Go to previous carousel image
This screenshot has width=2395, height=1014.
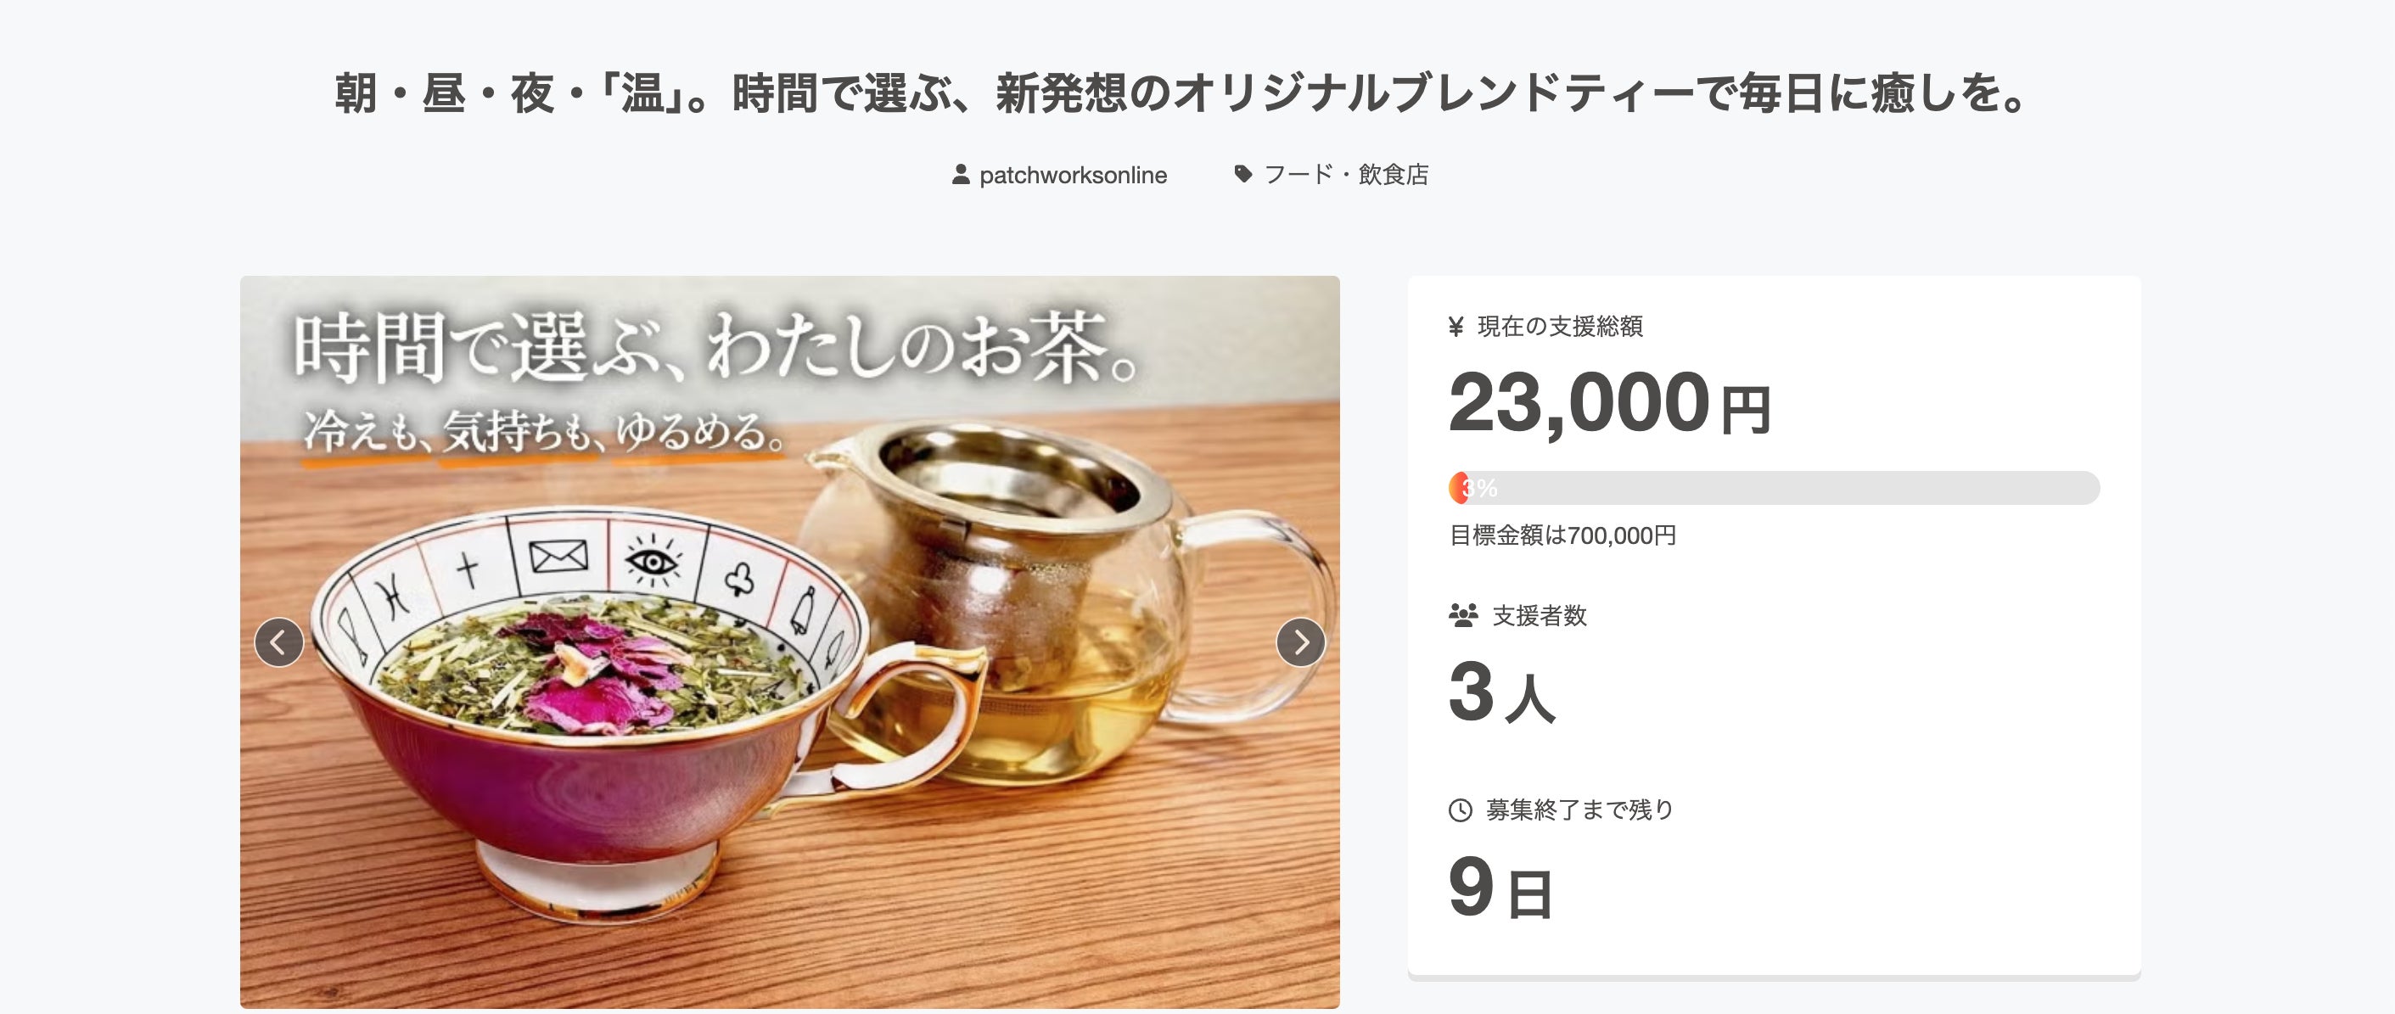pos(279,642)
